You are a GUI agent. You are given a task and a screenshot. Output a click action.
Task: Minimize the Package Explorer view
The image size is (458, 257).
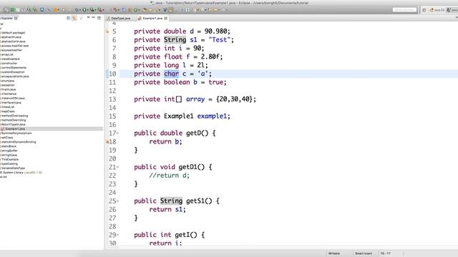pos(94,17)
